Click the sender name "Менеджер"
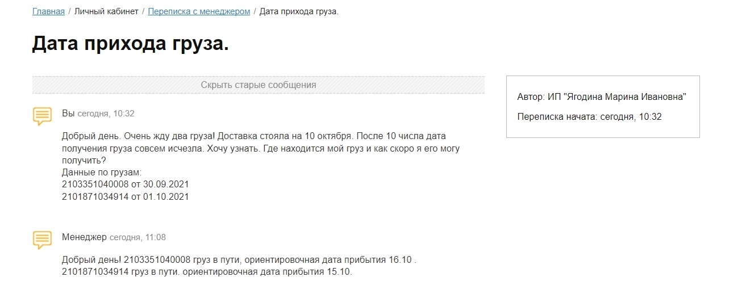This screenshot has height=302, width=754. [84, 237]
